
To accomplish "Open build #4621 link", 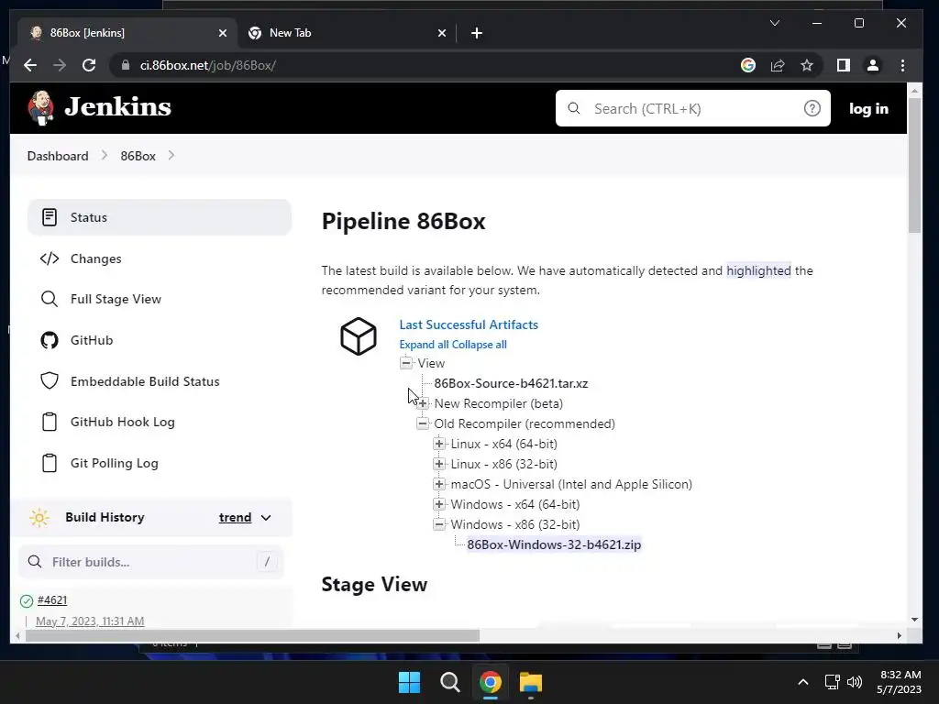I will pyautogui.click(x=52, y=599).
